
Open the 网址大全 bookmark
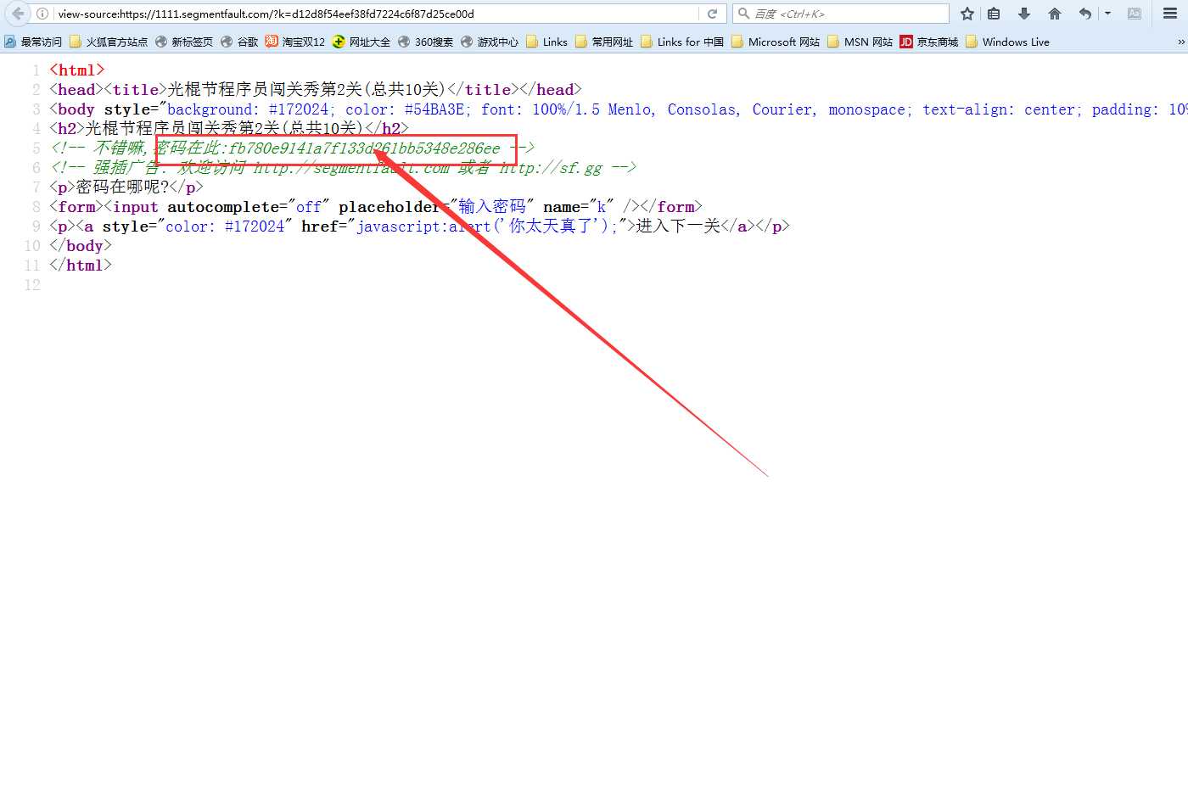pyautogui.click(x=361, y=42)
